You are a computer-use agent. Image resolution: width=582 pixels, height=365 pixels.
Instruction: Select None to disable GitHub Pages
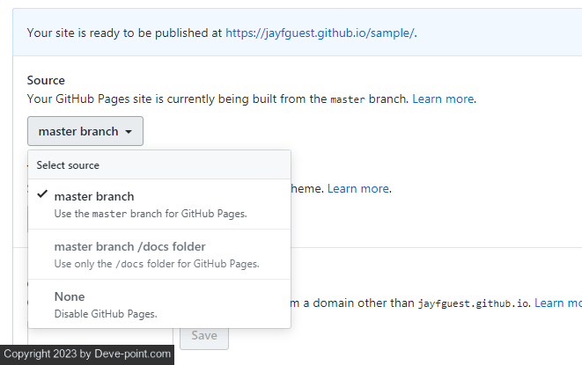70,296
